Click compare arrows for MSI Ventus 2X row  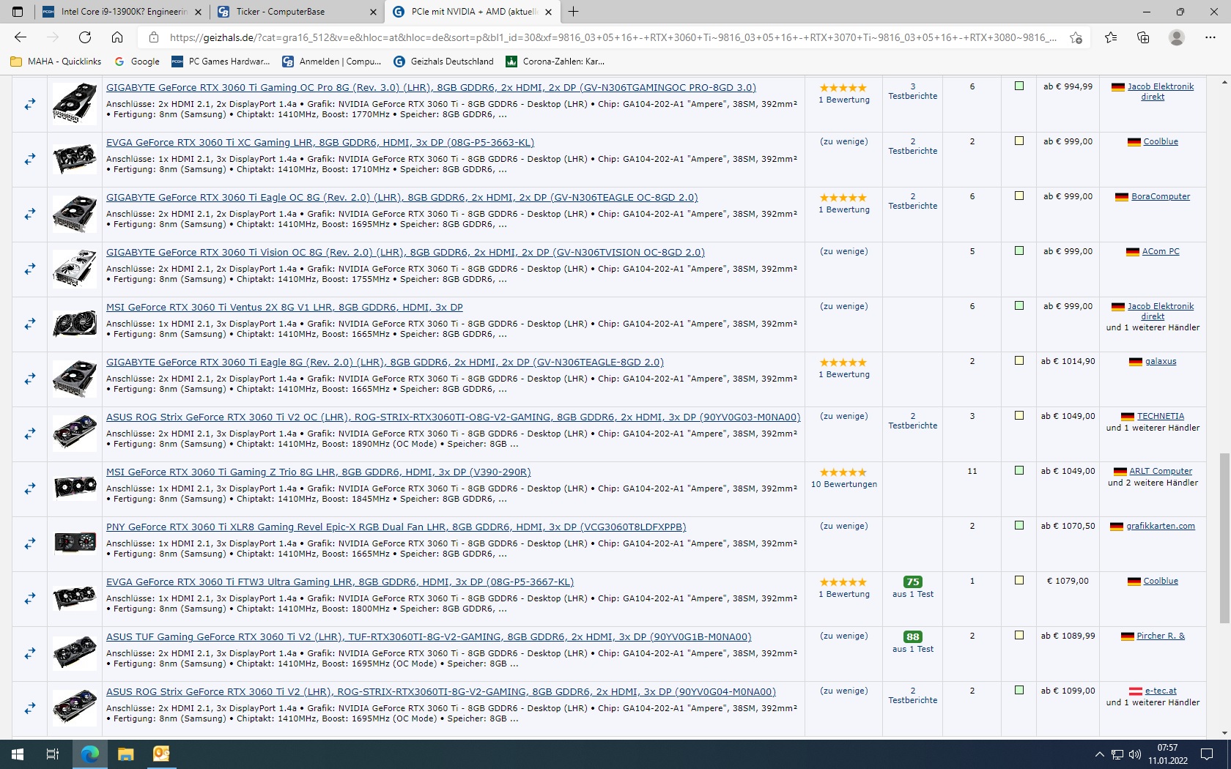(x=30, y=324)
